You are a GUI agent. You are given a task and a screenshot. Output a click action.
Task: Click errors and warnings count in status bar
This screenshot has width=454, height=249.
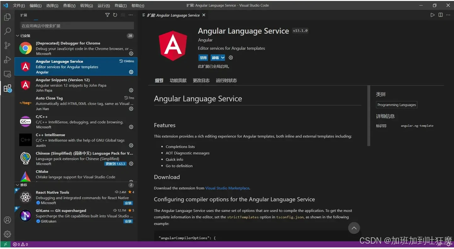[x=20, y=244]
